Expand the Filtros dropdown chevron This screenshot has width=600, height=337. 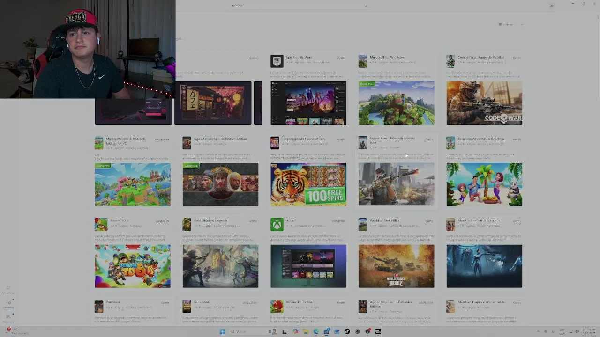pyautogui.click(x=522, y=25)
